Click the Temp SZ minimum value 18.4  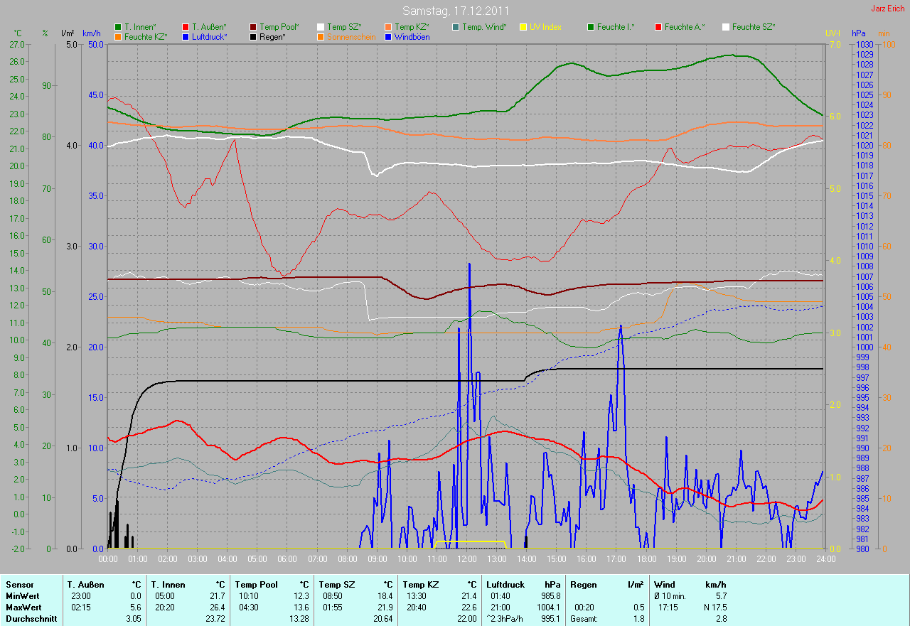(385, 596)
